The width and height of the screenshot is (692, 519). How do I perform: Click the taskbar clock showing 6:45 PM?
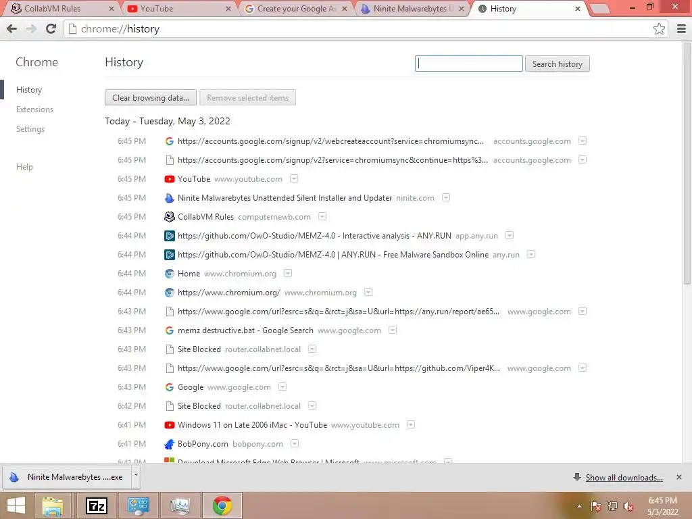click(x=662, y=506)
